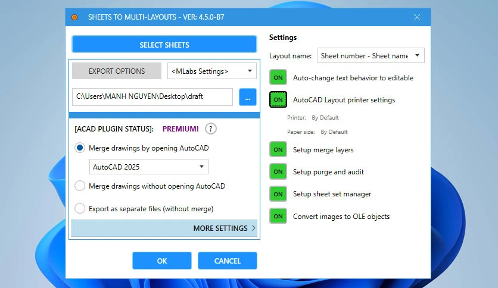Open the Layout name dropdown

371,55
